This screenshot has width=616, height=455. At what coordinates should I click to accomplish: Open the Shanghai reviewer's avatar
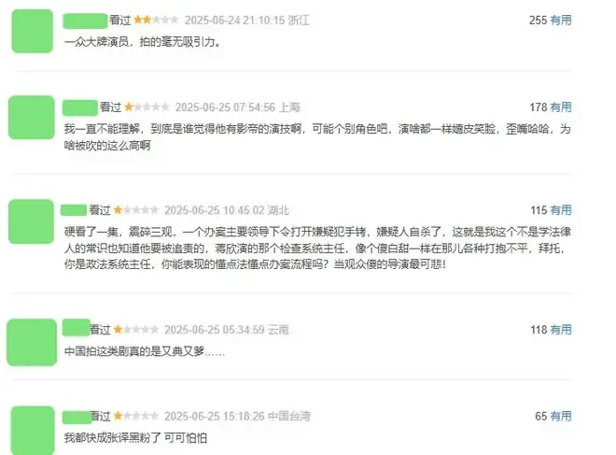tap(32, 117)
